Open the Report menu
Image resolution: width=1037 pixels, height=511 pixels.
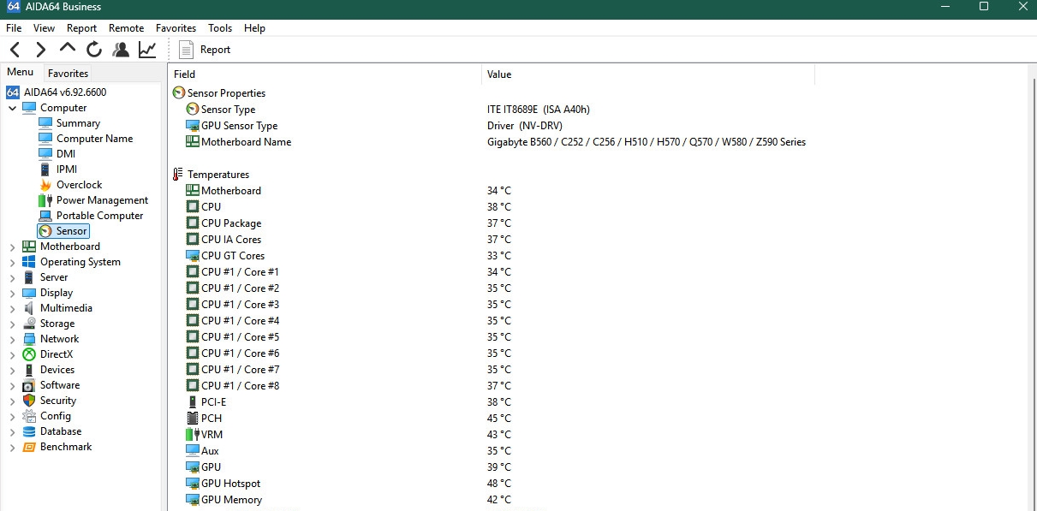[x=82, y=28]
